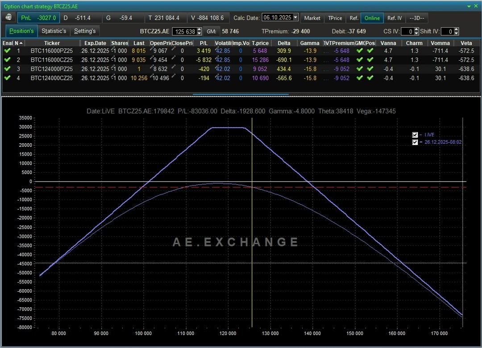482x348 pixels.
Task: Open window menu arrow in title bar
Action: tap(469, 6)
